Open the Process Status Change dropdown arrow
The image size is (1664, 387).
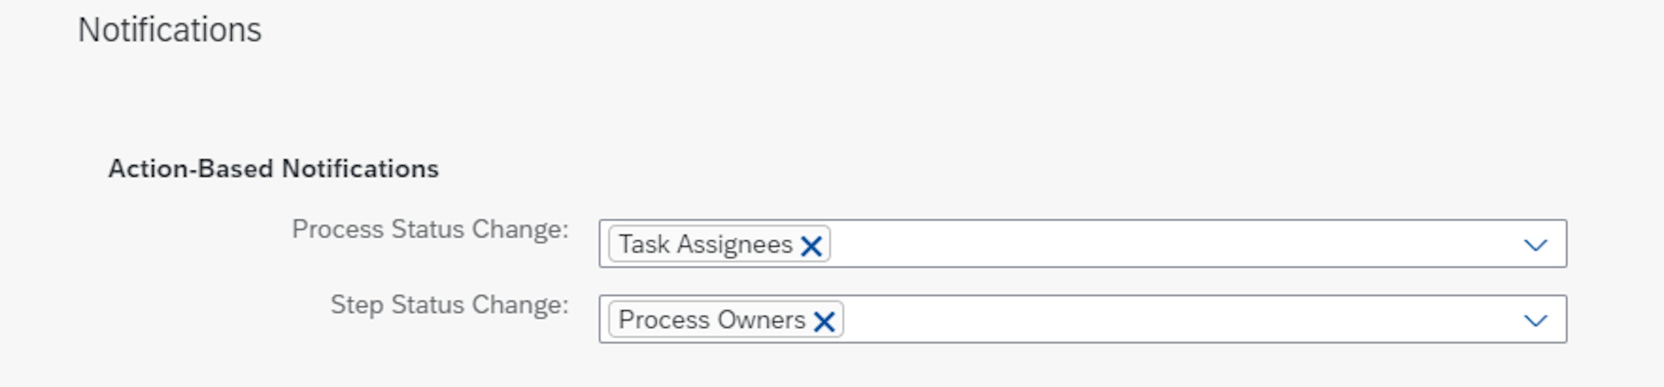pyautogui.click(x=1535, y=245)
